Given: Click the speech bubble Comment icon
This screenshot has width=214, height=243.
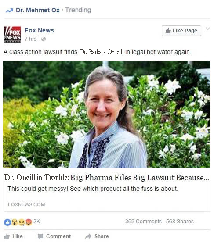Looking at the screenshot, I should [x=40, y=236].
